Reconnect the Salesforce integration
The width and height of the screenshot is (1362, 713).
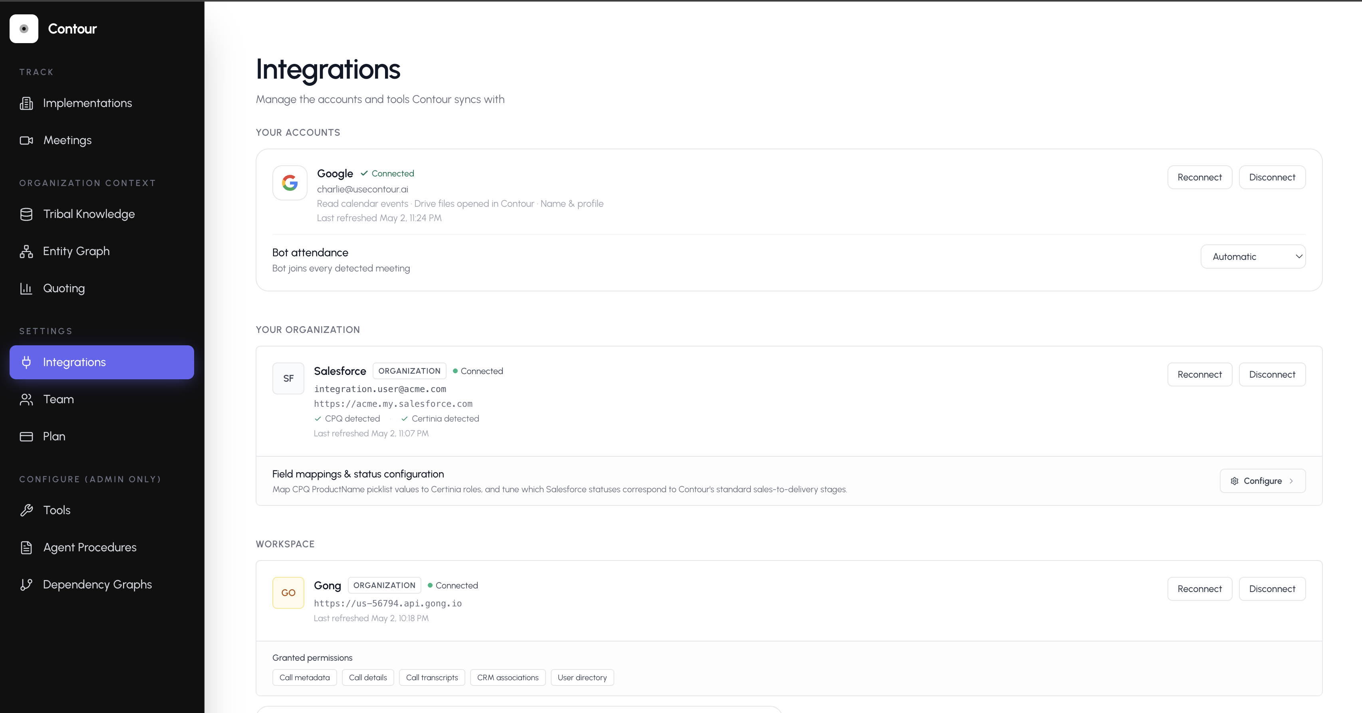[x=1199, y=374]
